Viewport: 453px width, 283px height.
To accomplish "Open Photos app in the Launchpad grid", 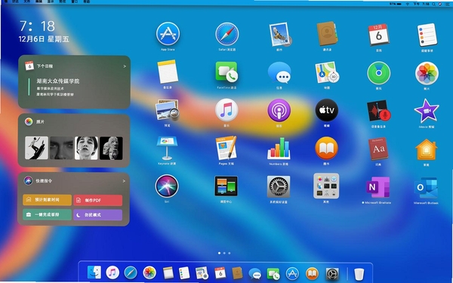I will [x=427, y=73].
